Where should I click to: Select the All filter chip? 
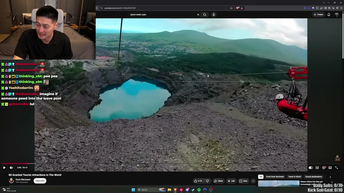pyautogui.click(x=261, y=177)
